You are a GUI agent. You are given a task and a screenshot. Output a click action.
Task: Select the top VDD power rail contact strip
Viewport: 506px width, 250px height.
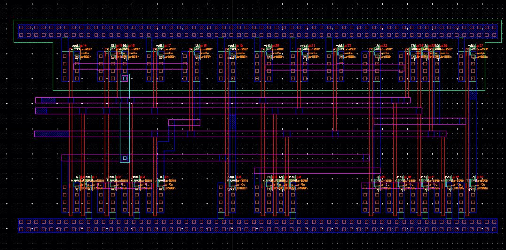coord(258,31)
